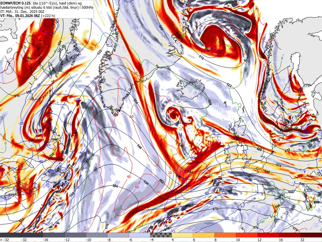The width and height of the screenshot is (322, 242).
Task: Click the '8' legend label
Action: (x=215, y=240)
